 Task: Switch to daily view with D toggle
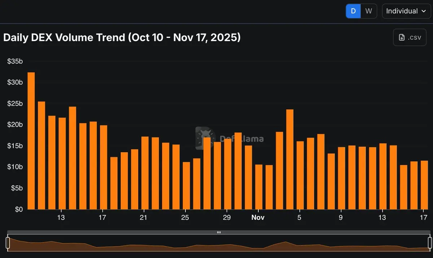point(353,11)
